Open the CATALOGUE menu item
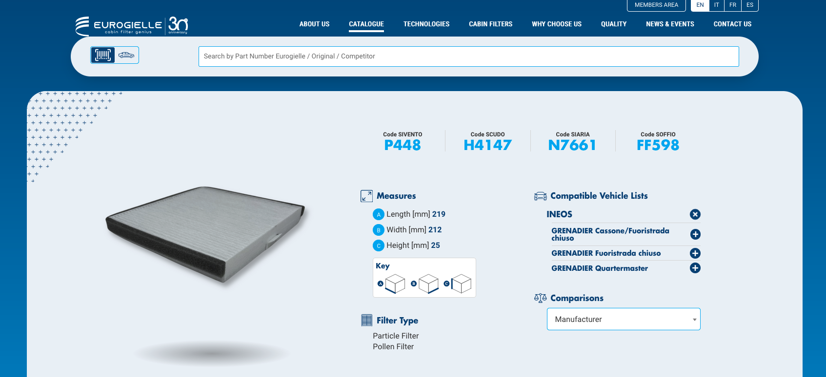 pos(366,24)
